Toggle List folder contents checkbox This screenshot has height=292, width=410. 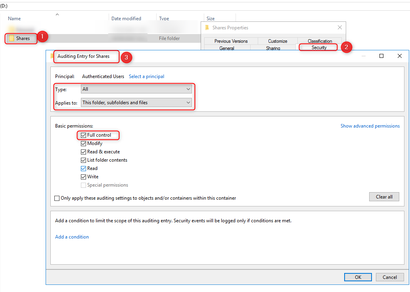(x=83, y=160)
